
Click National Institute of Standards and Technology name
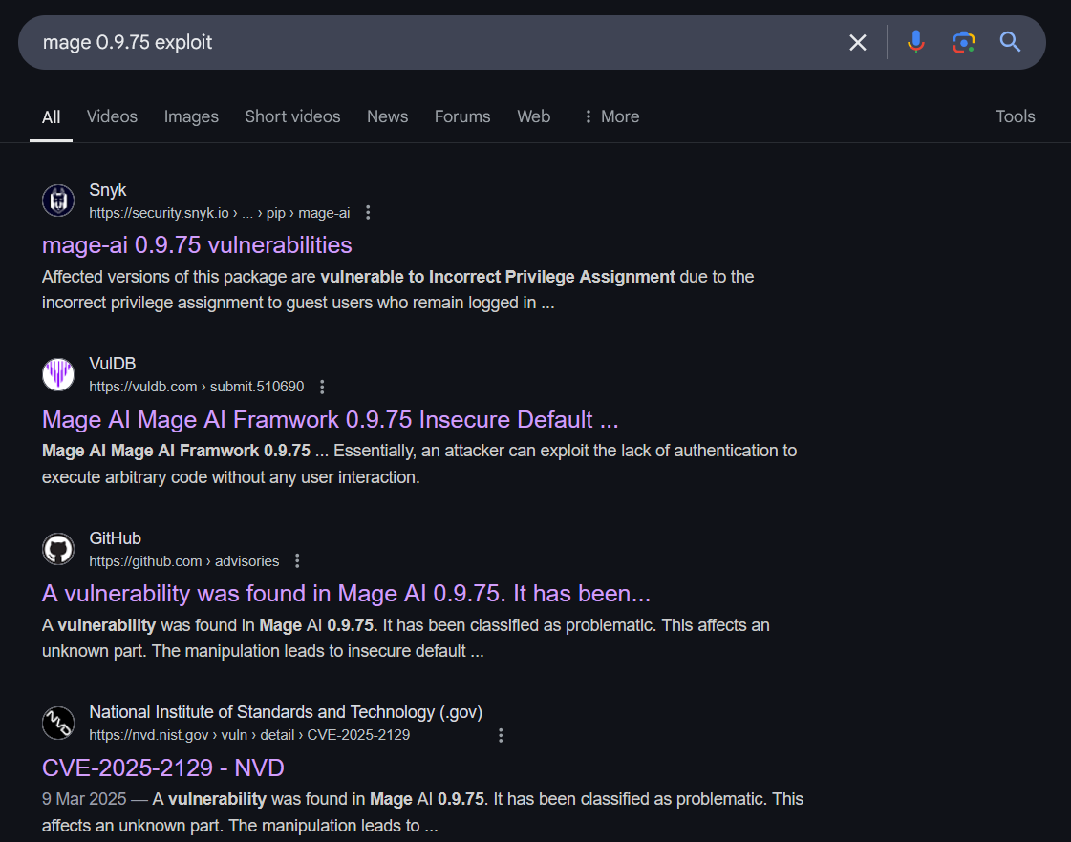pyautogui.click(x=286, y=712)
